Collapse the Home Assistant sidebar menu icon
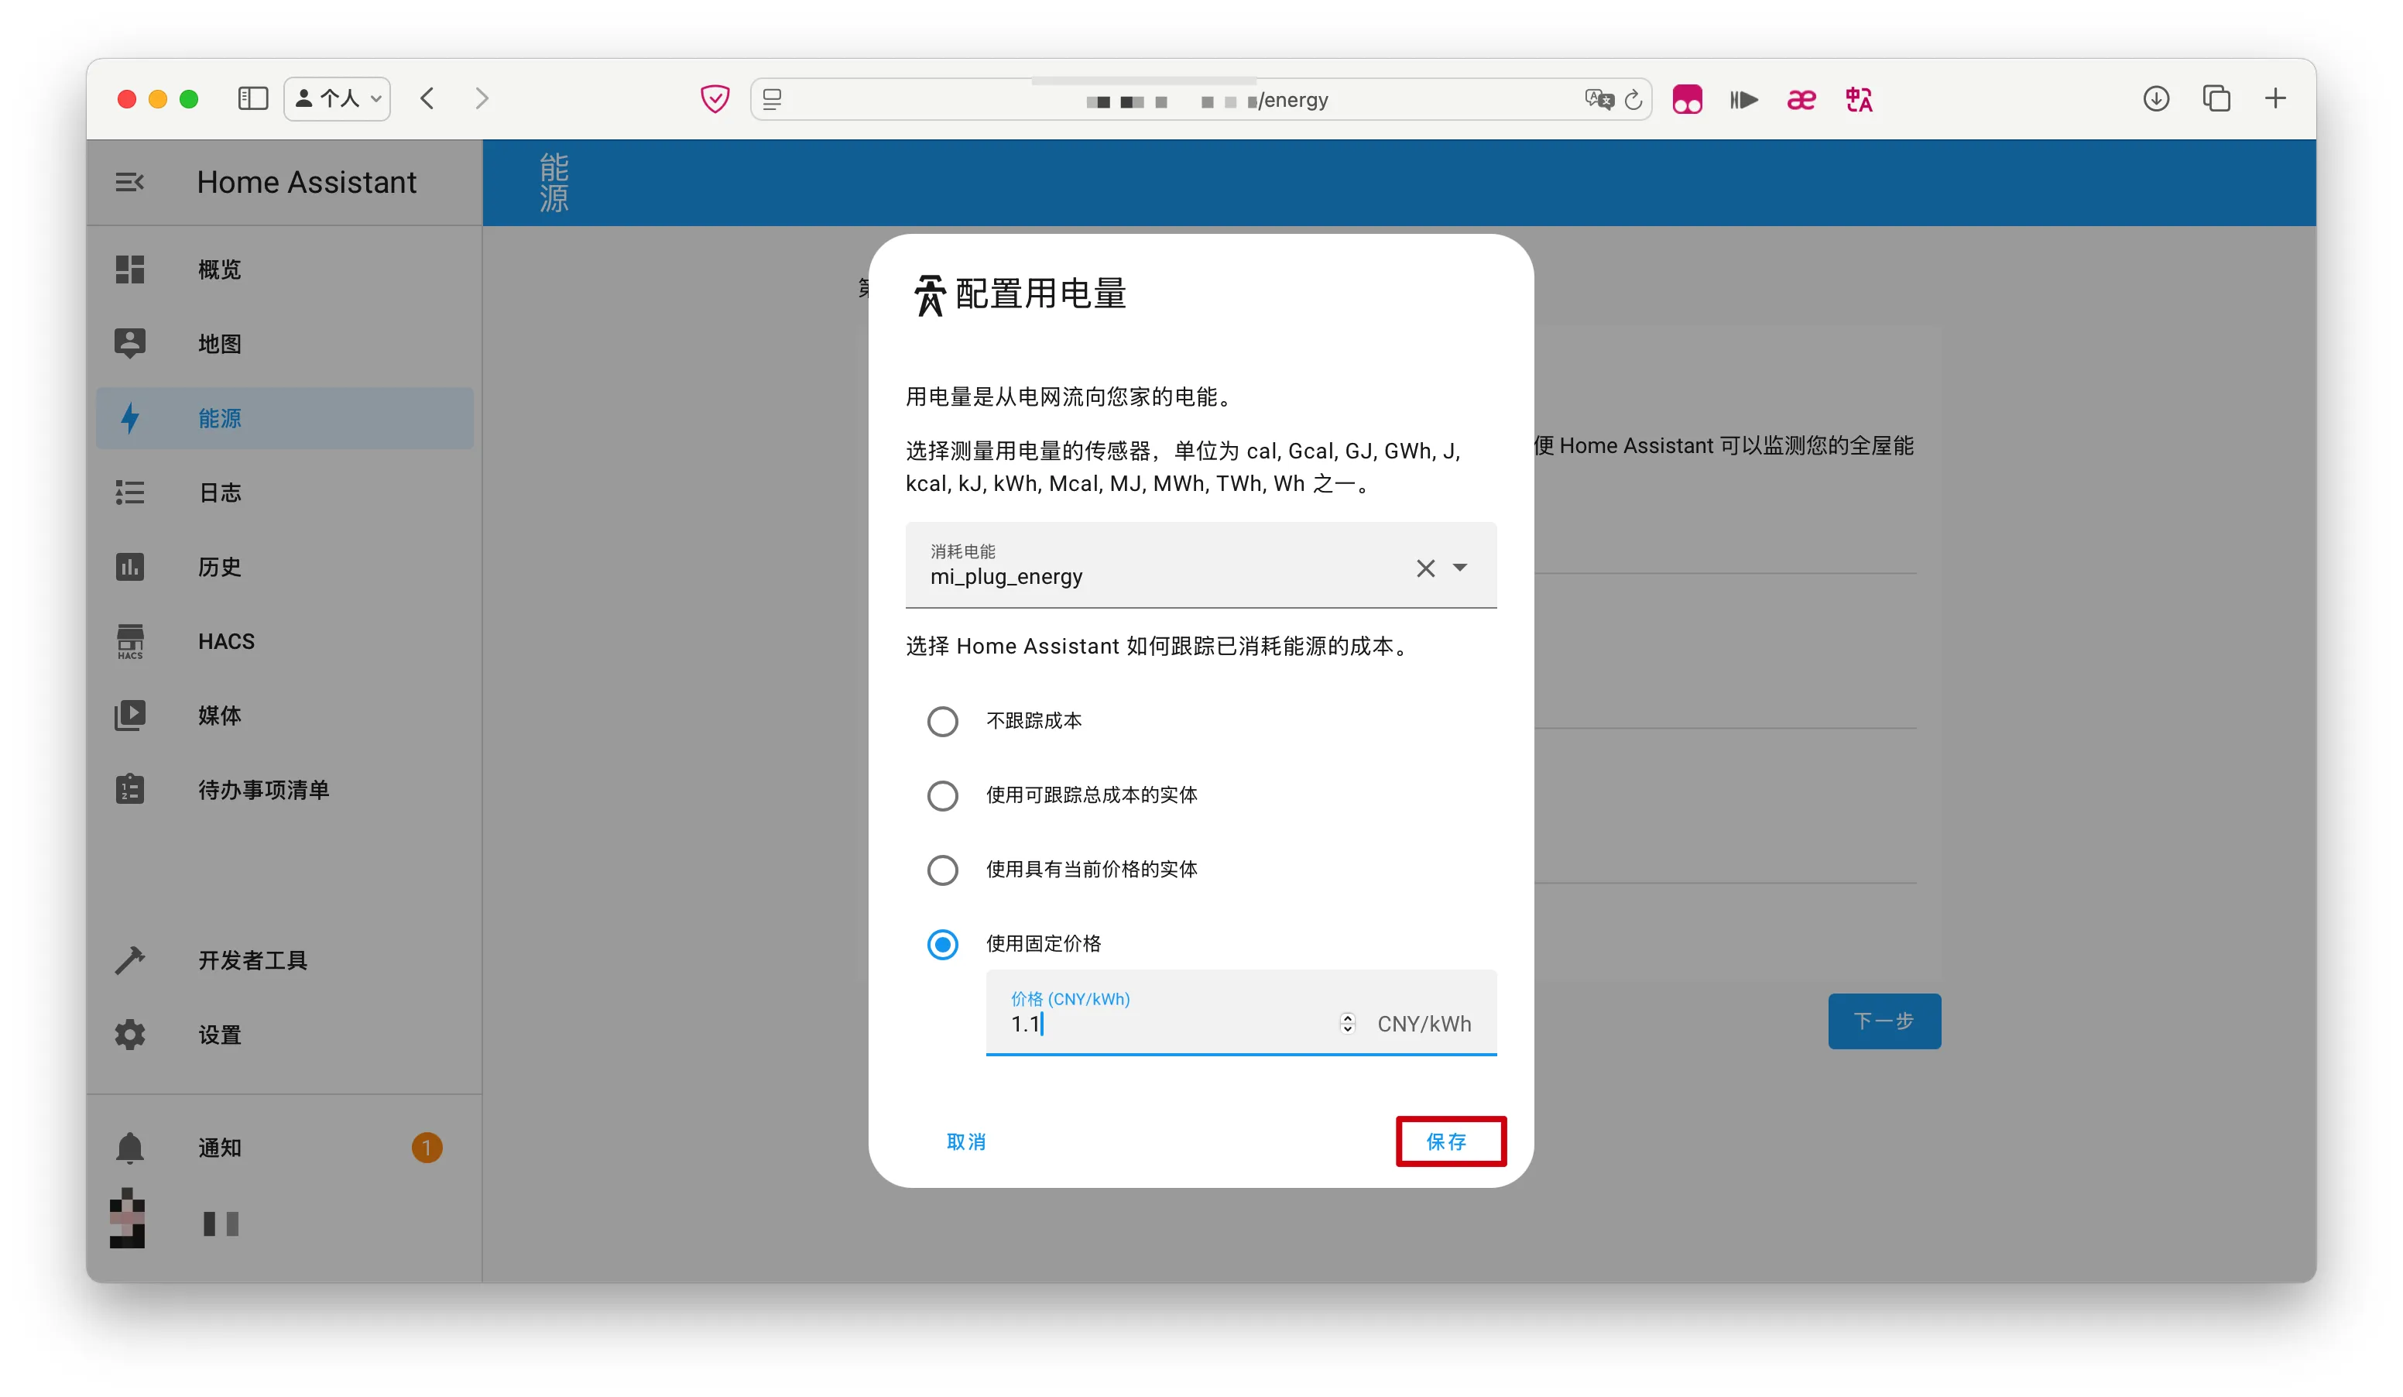The height and width of the screenshot is (1397, 2403). pyautogui.click(x=130, y=182)
